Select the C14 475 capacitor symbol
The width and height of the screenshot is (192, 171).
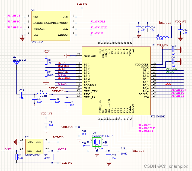point(180,30)
